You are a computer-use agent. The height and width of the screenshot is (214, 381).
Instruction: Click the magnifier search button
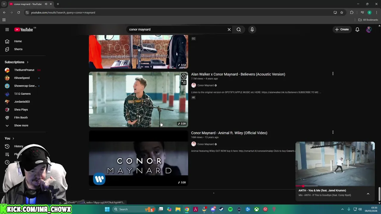point(239,29)
